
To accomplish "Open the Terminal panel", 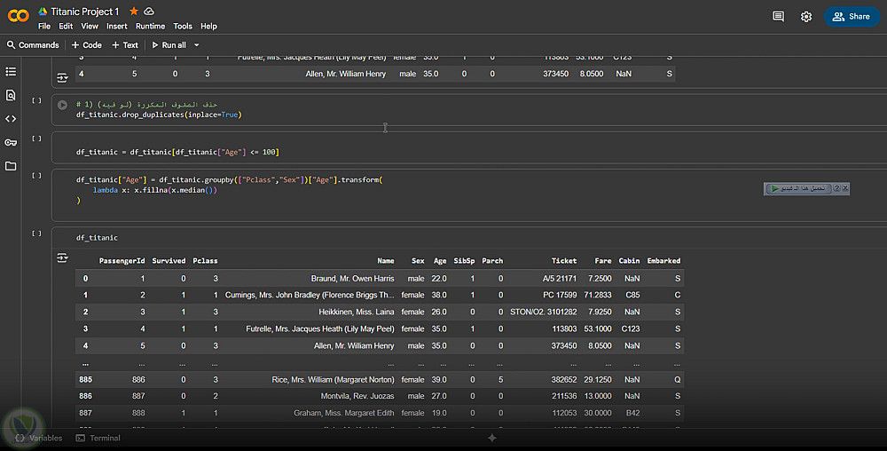I will click(x=98, y=438).
